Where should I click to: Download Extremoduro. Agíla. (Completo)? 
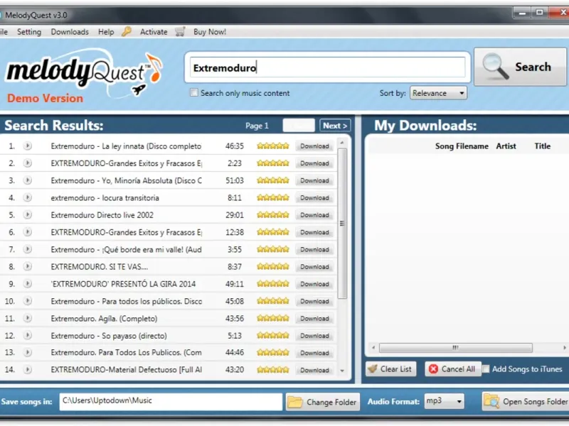[314, 318]
